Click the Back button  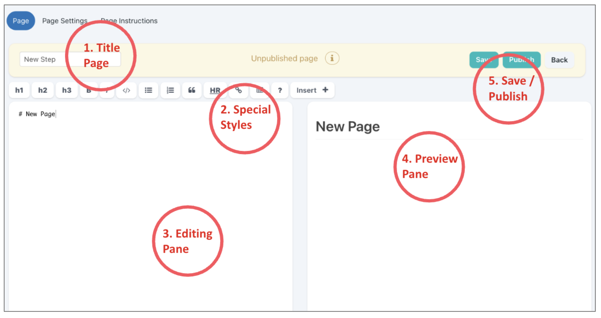point(559,60)
